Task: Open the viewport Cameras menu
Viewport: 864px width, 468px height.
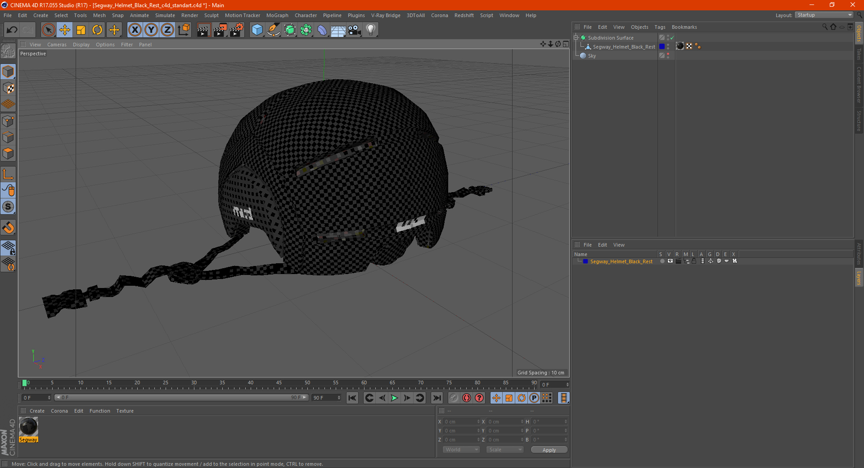Action: [57, 45]
